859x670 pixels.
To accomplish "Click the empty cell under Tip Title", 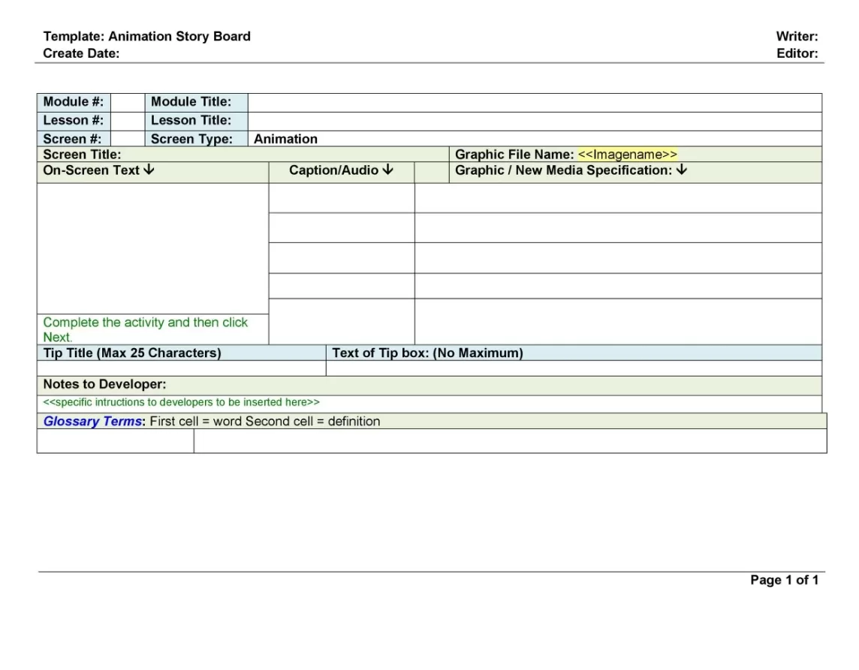I will [181, 368].
